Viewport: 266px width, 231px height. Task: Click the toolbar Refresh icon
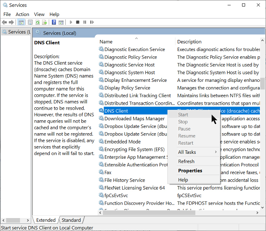coord(38,22)
